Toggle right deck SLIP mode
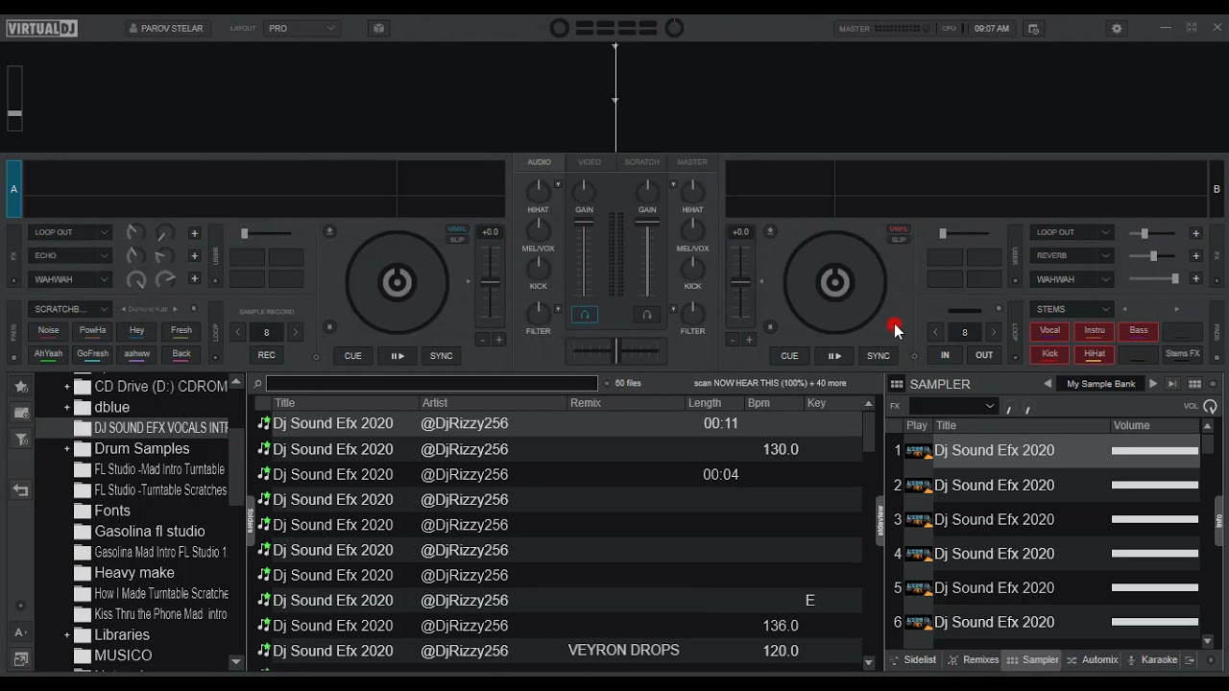 tap(899, 240)
